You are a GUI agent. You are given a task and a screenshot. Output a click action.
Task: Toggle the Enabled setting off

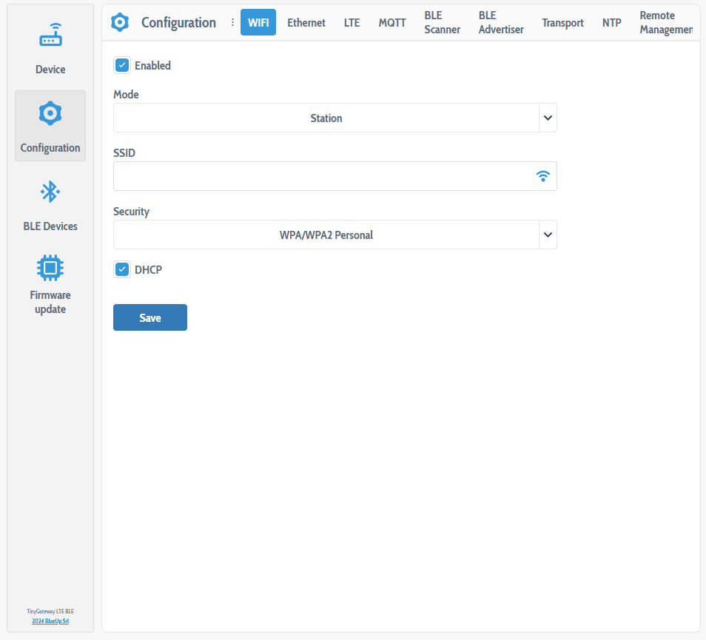(121, 65)
